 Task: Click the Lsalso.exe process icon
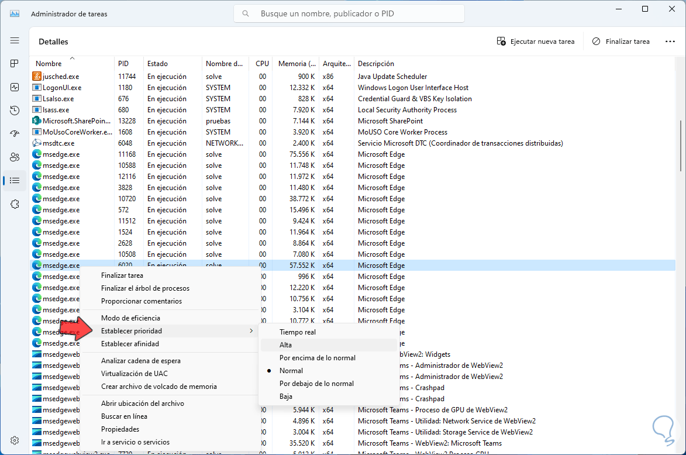click(x=37, y=98)
